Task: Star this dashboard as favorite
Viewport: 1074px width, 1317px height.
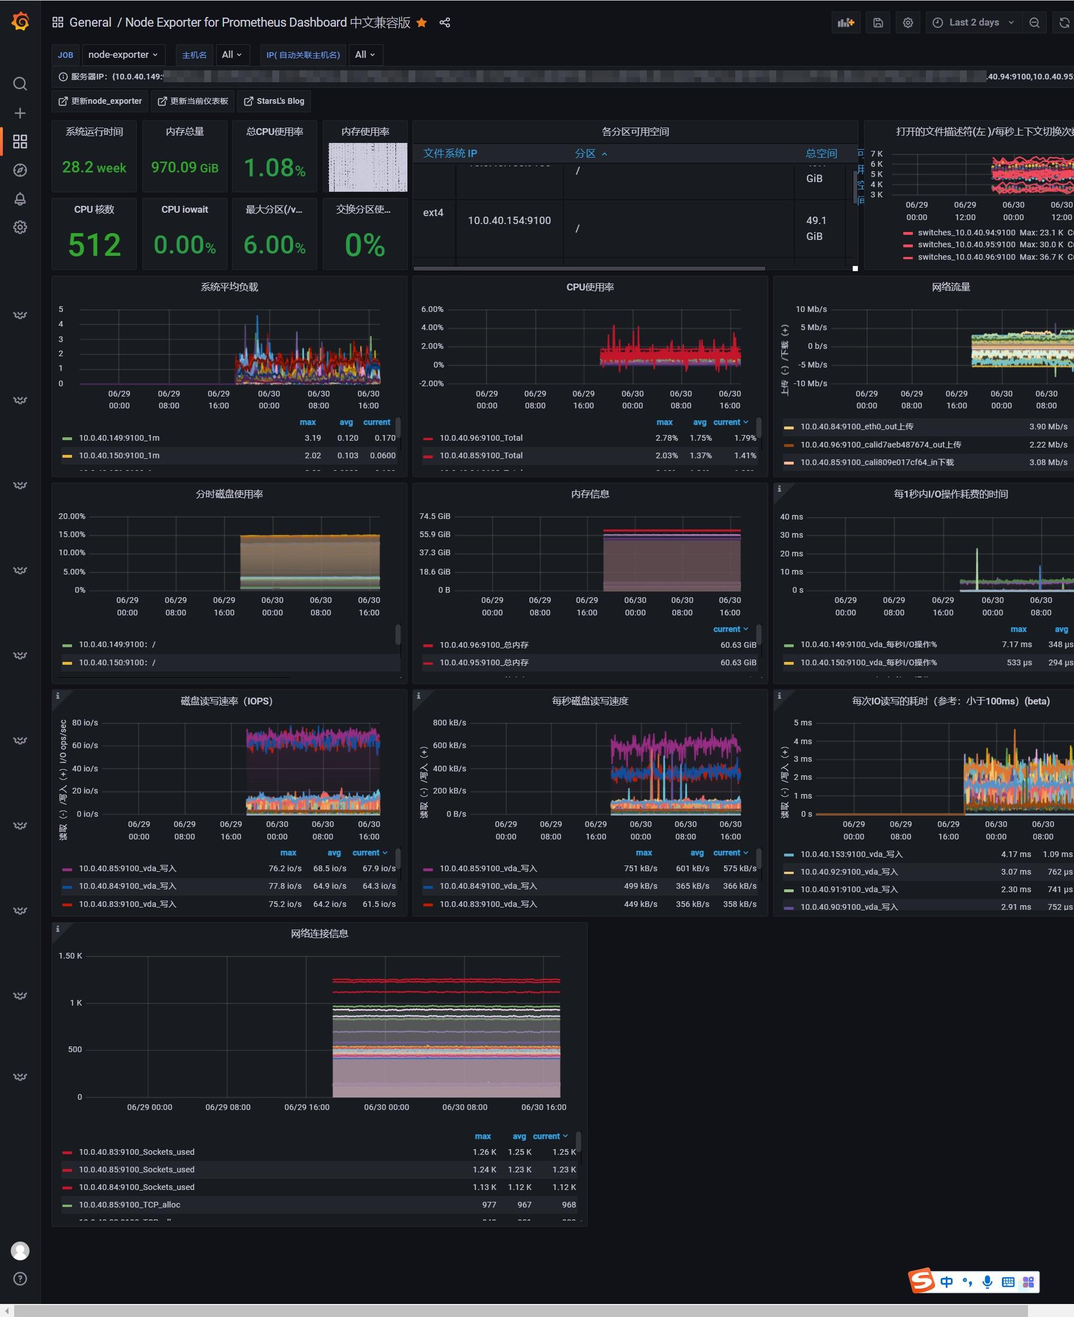Action: (x=422, y=23)
